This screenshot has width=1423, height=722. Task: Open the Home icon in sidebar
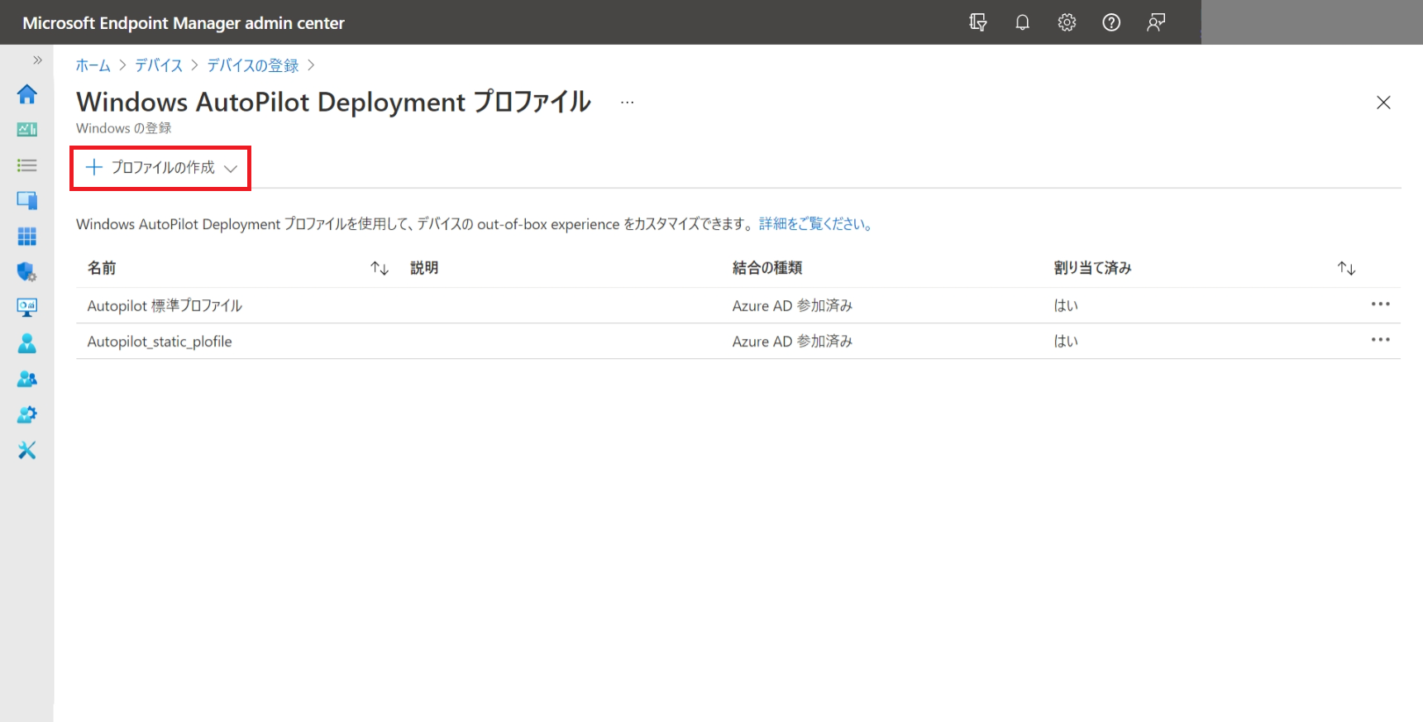tap(26, 94)
